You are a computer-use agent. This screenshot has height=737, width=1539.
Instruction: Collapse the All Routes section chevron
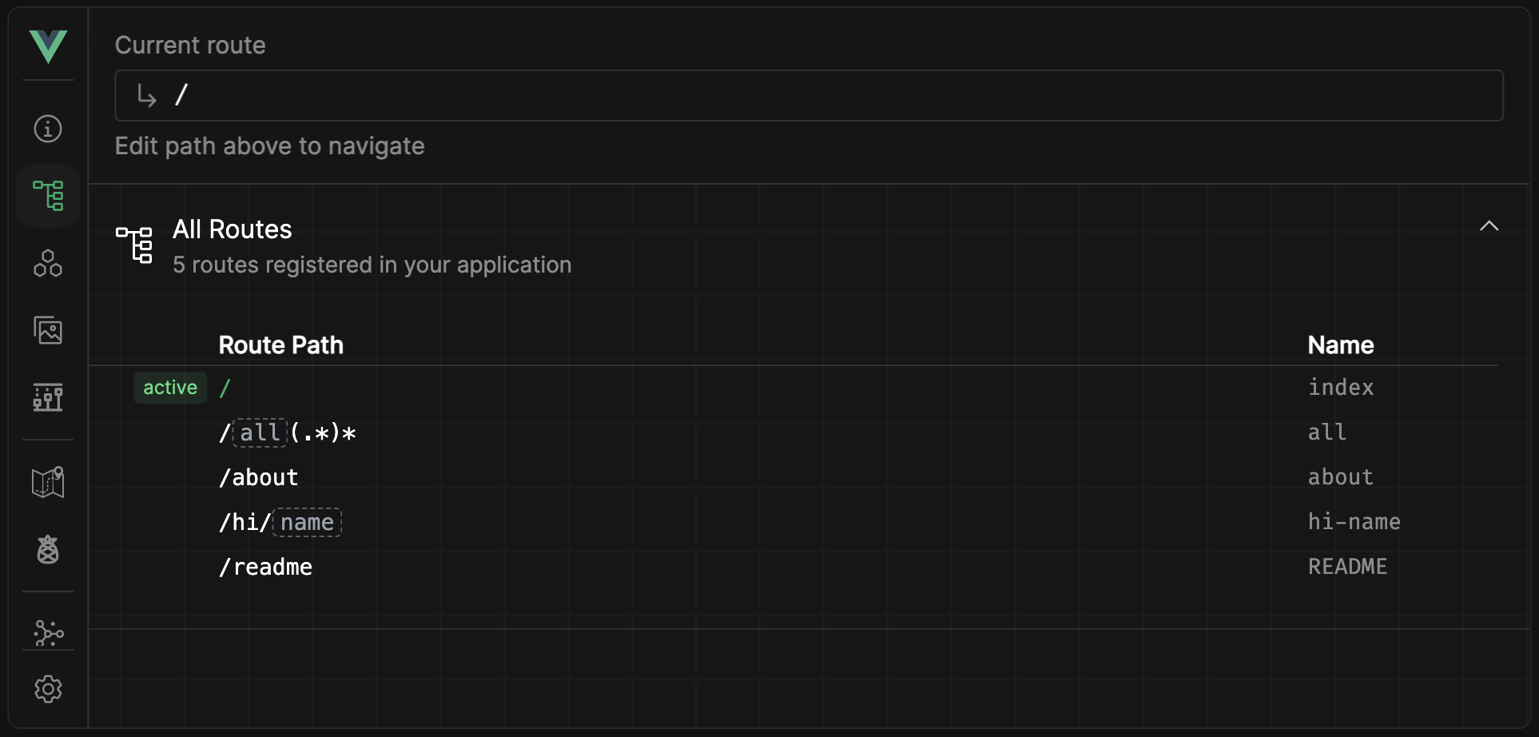1489,226
